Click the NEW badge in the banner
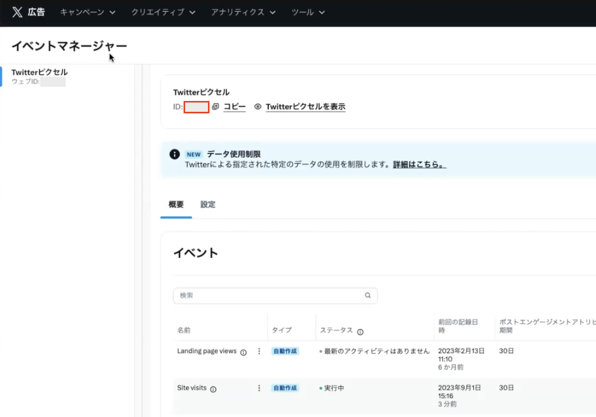Screen dimensions: 596x417 [194, 154]
